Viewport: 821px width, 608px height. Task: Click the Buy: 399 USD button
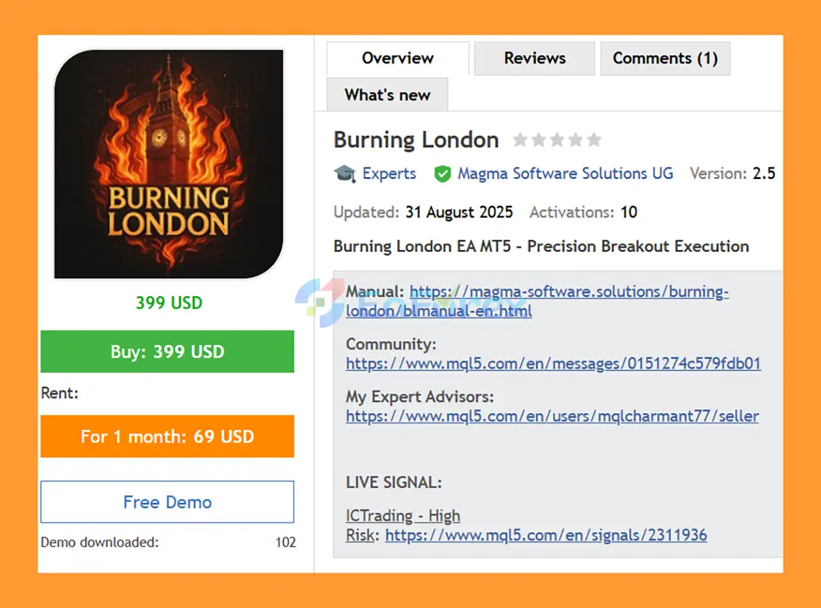(x=167, y=351)
